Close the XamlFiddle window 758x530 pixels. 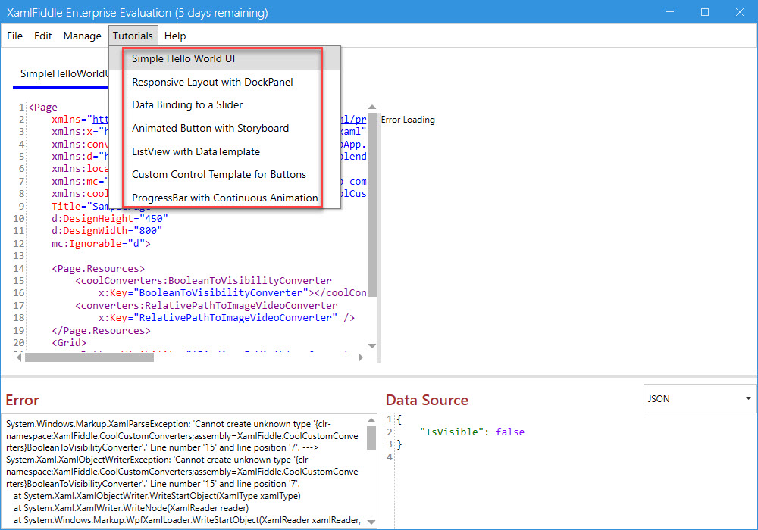pyautogui.click(x=740, y=12)
